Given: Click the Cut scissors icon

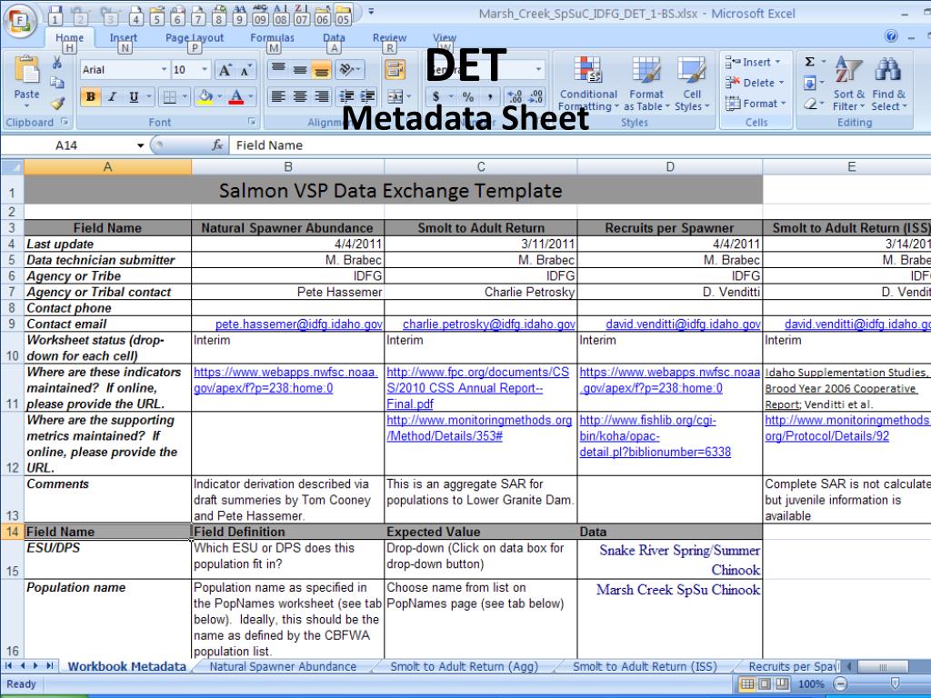Looking at the screenshot, I should click(57, 62).
